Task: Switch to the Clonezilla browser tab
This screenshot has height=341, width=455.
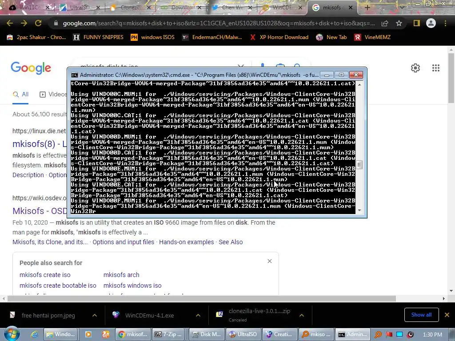Action: [x=130, y=8]
